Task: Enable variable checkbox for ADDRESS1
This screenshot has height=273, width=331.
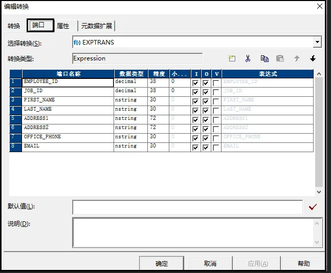Action: click(x=216, y=120)
